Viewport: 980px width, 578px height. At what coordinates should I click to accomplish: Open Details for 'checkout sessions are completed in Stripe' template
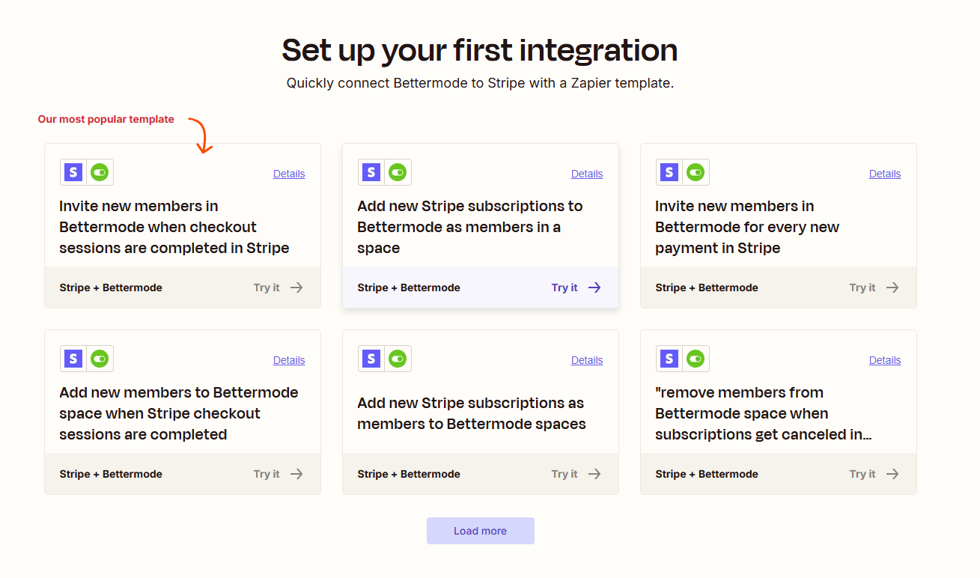[289, 174]
